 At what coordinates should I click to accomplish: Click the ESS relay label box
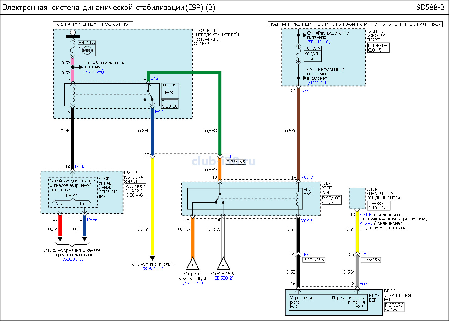(170, 93)
